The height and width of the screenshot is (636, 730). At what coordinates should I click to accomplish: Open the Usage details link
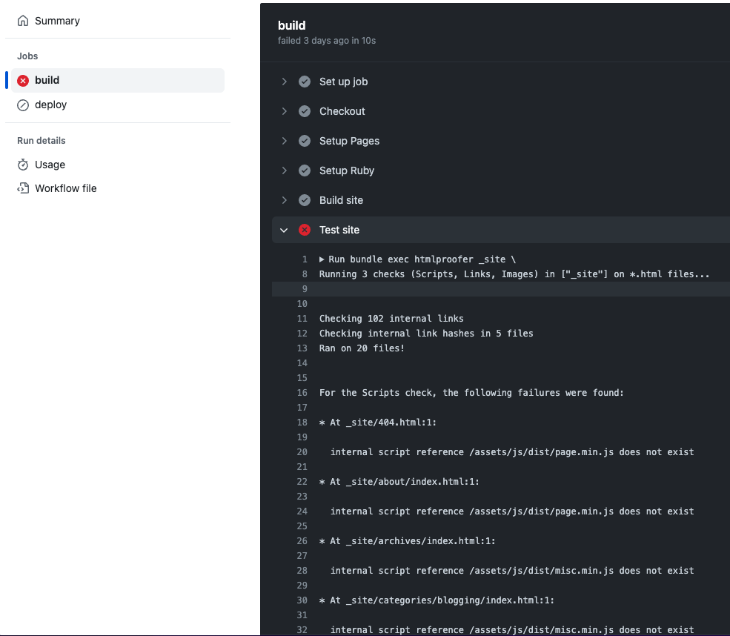[50, 165]
